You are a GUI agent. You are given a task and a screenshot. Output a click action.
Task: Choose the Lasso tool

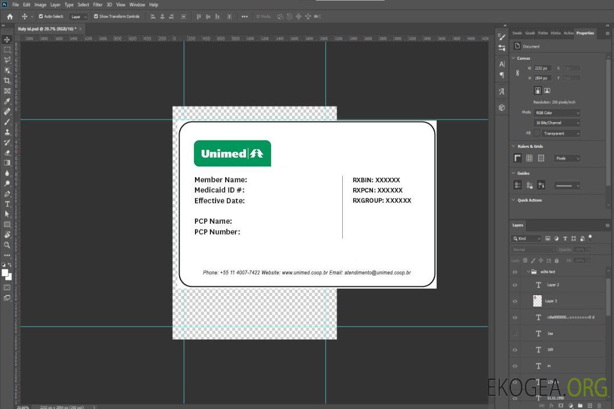(7, 60)
